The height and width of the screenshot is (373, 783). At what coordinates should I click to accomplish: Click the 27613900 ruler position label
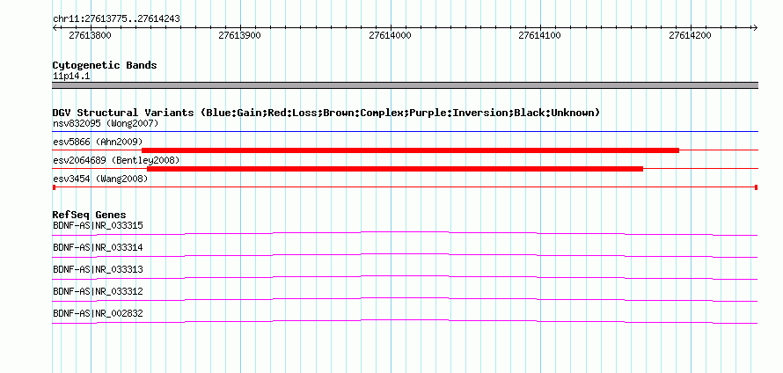pos(239,35)
